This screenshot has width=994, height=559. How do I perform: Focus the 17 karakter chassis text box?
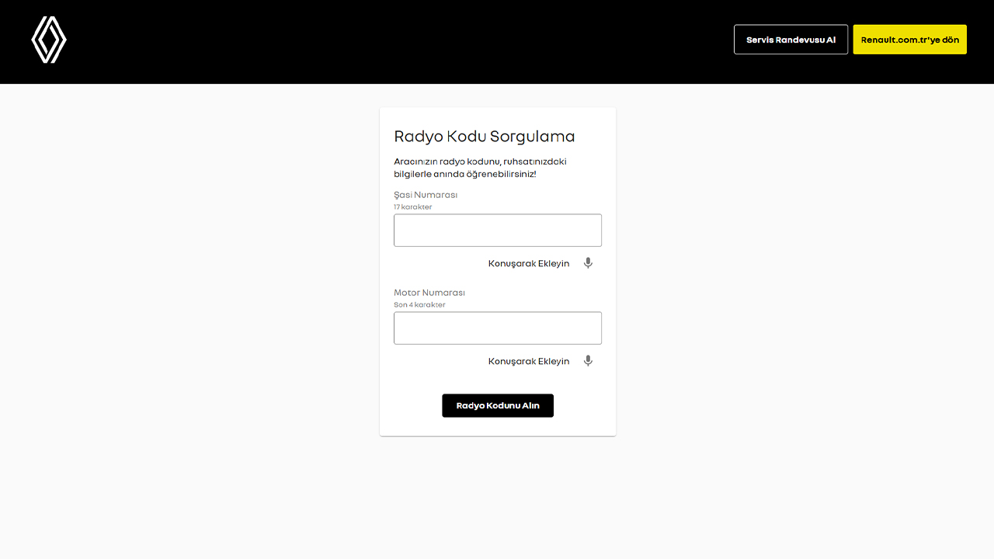coord(498,230)
